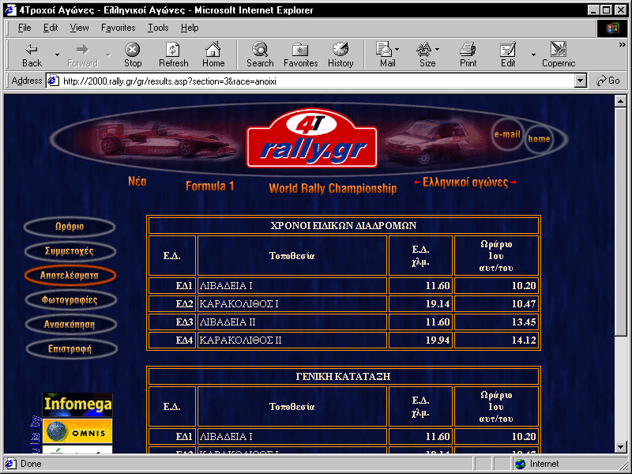
Task: Open the Edit menu
Action: [x=51, y=28]
